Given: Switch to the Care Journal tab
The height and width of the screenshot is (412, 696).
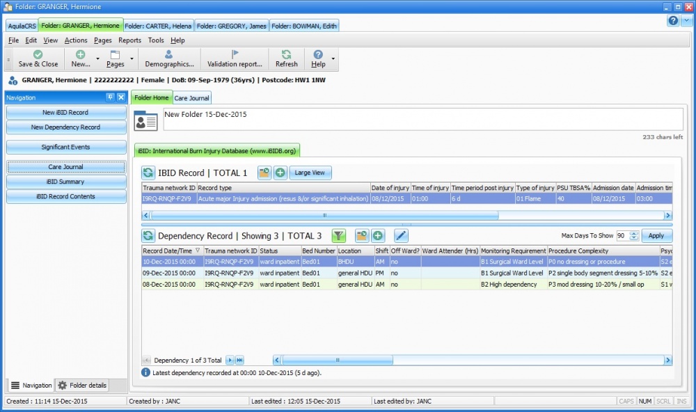Looking at the screenshot, I should (191, 98).
